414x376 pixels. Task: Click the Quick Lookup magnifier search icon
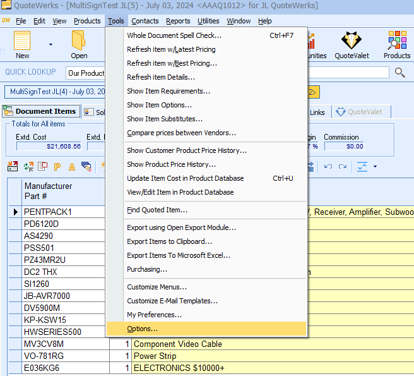pyautogui.click(x=399, y=72)
